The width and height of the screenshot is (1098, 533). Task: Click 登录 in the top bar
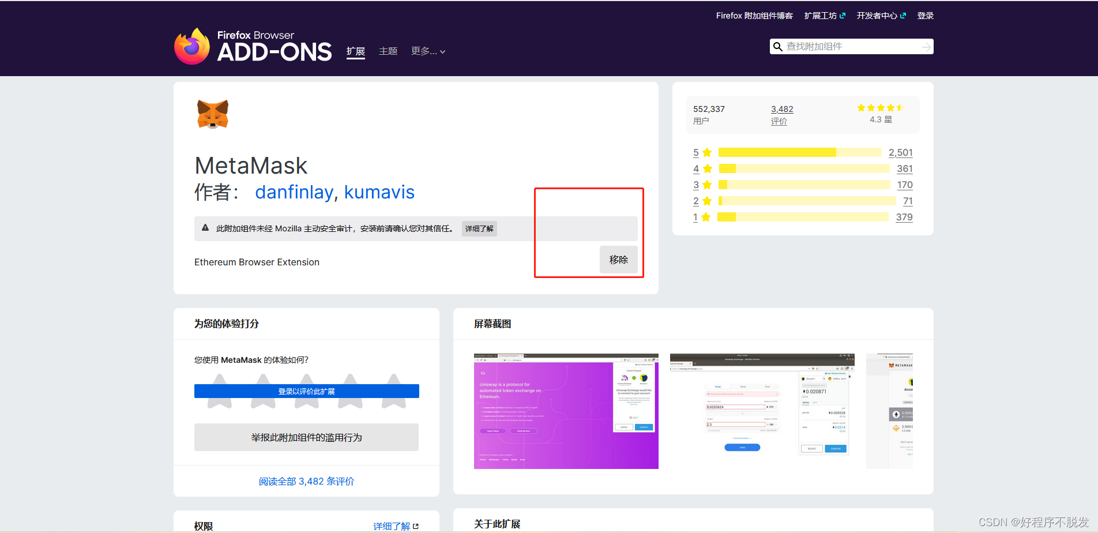[926, 16]
